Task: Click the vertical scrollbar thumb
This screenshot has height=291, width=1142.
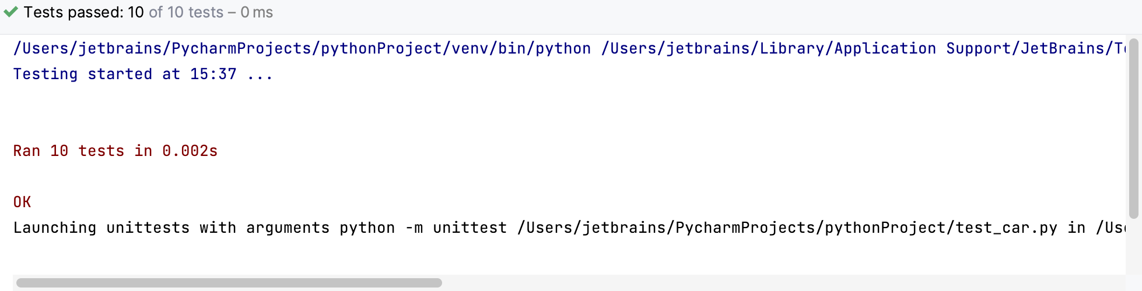Action: 1133,128
